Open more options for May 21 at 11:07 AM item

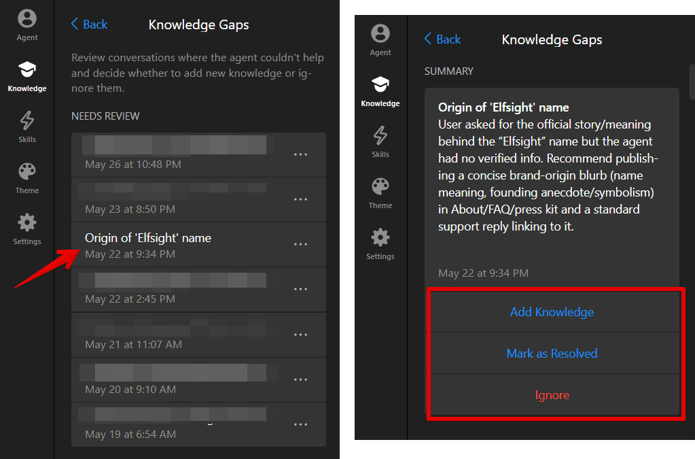coord(300,335)
